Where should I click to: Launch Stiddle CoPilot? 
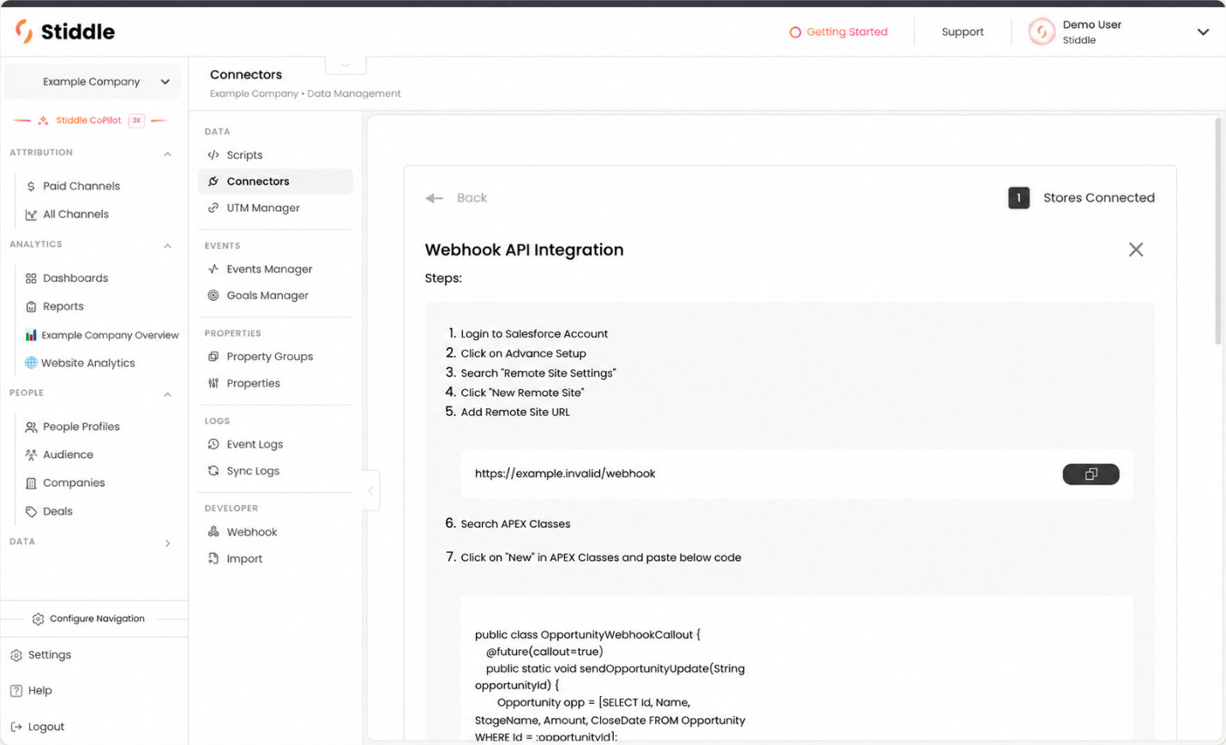[x=91, y=120]
